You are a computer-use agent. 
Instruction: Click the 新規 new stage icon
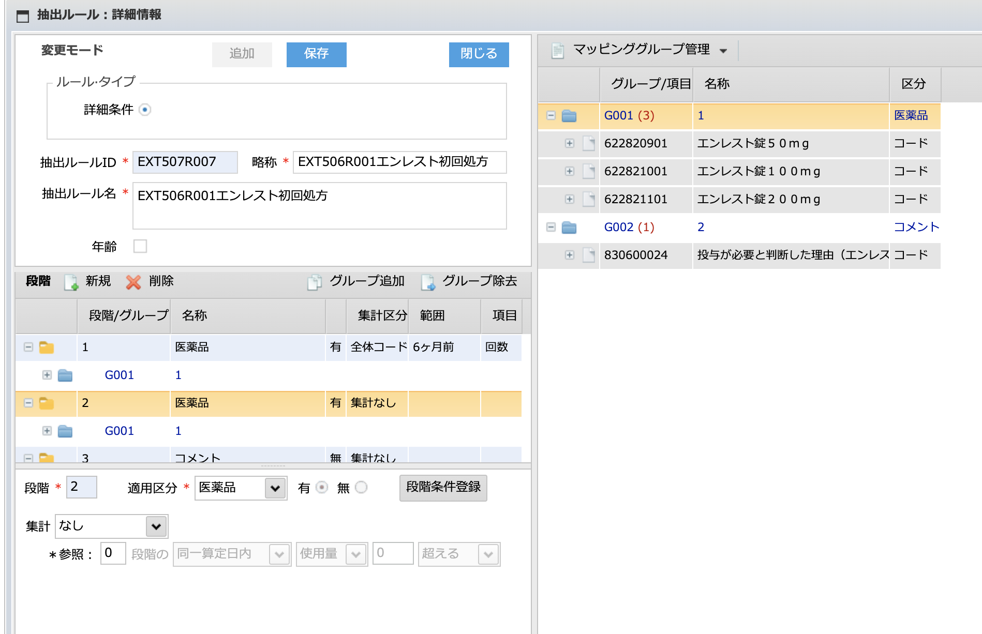(x=71, y=282)
